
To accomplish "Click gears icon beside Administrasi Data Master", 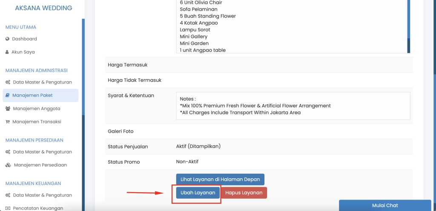I will 8,82.
